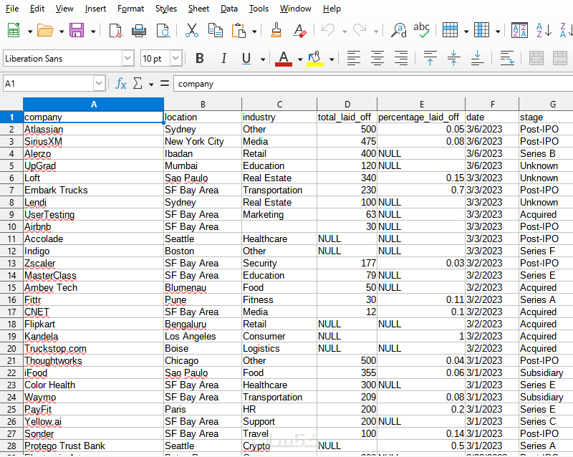Screen dimensions: 573x457
Task: Select the Series F stage cell
Action: tap(546, 251)
